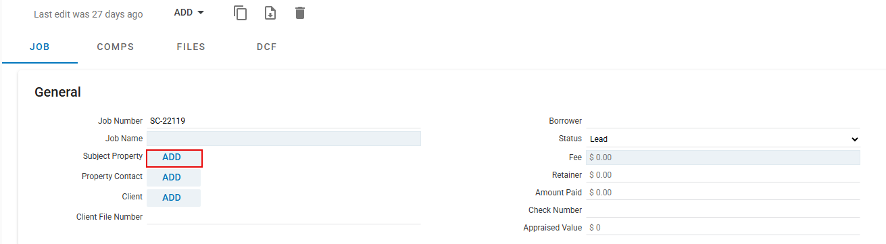Click the Job Number field

tap(284, 121)
